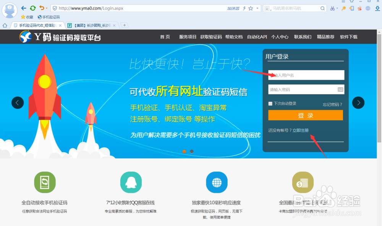Screen dimensions: 382x226
Task: Open the scissors screenshot tool
Action: pos(332,8)
